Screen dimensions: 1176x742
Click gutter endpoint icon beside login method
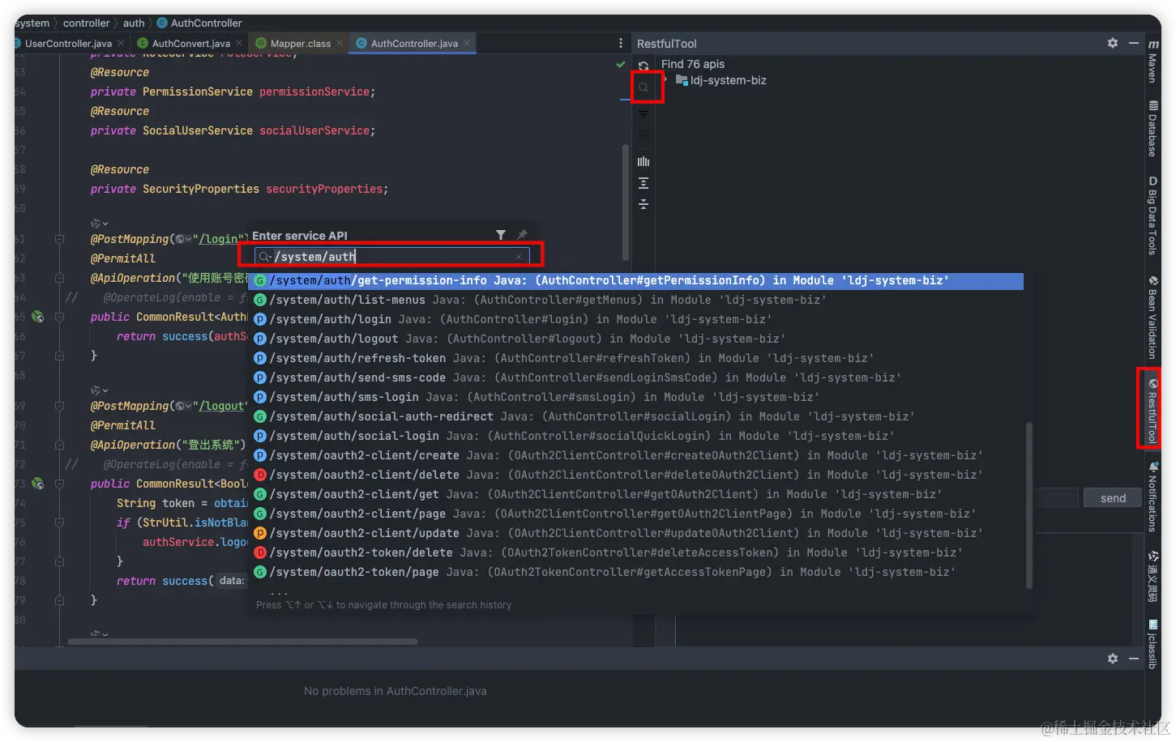(x=37, y=317)
